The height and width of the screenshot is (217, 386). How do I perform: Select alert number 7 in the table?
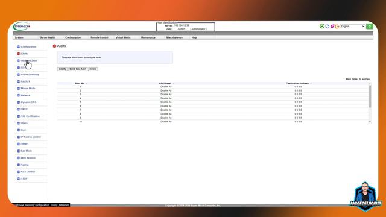point(80,110)
